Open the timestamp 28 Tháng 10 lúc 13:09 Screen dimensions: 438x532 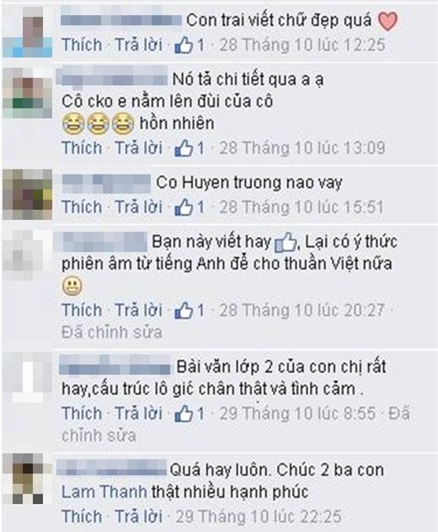click(x=302, y=148)
